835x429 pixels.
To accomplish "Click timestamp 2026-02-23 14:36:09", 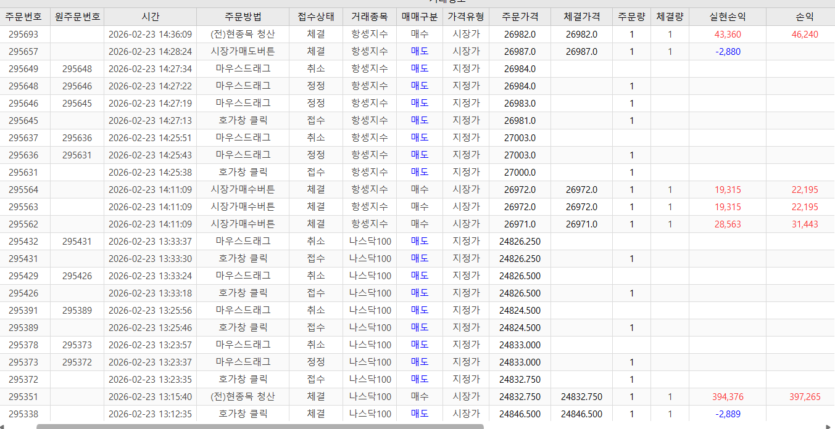I will click(150, 35).
